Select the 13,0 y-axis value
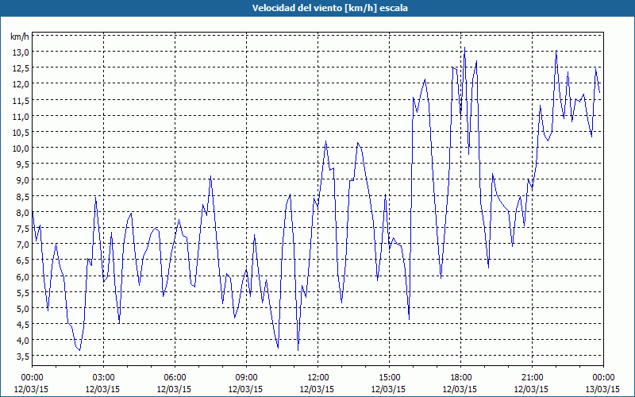 (21, 52)
